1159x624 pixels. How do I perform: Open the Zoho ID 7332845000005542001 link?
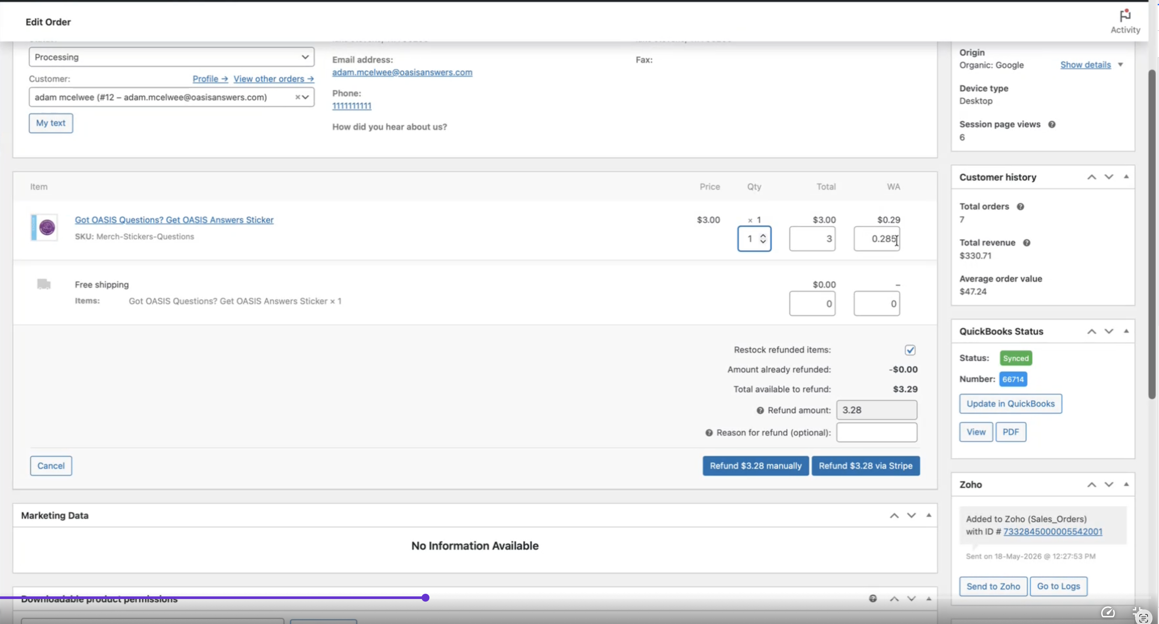(x=1052, y=532)
